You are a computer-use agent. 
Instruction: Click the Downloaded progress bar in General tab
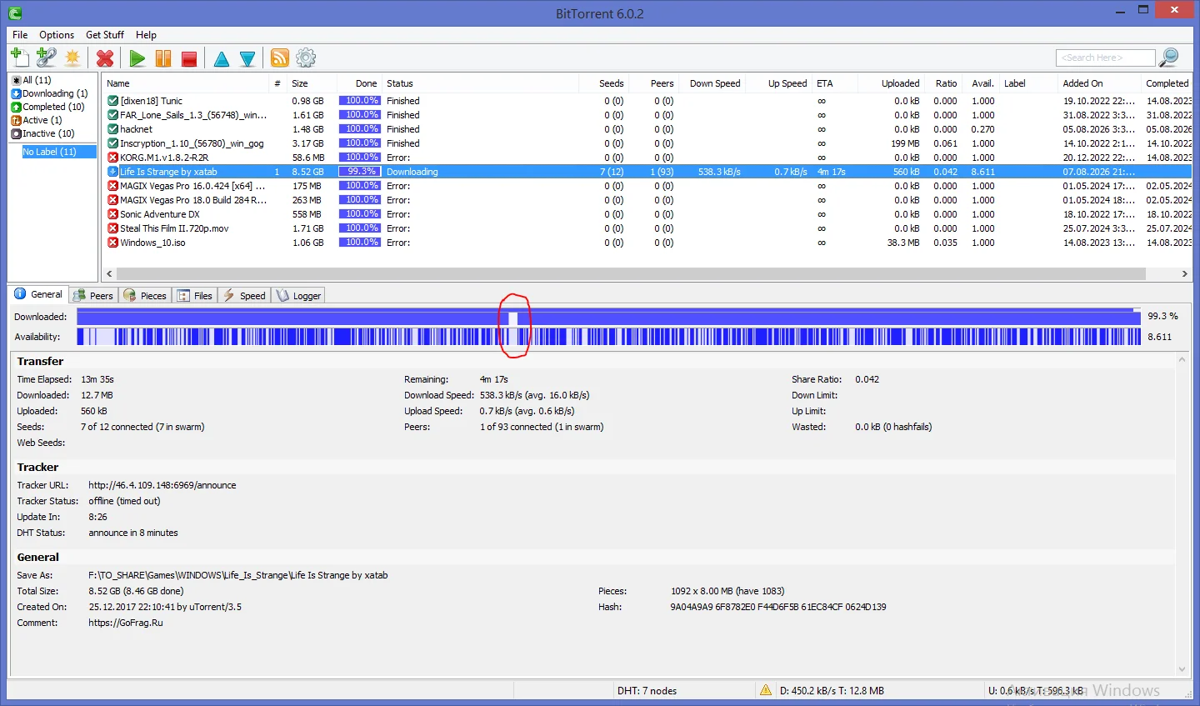point(608,317)
